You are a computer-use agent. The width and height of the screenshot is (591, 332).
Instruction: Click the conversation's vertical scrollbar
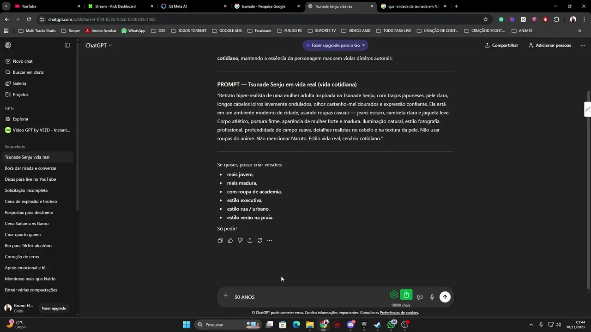(588, 189)
